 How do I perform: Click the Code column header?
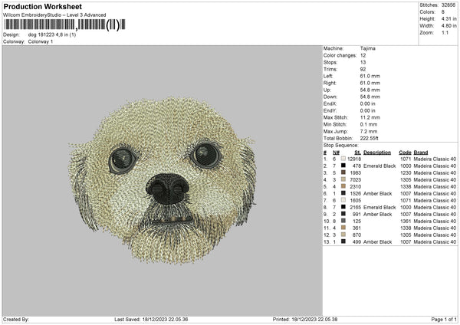click(405, 151)
